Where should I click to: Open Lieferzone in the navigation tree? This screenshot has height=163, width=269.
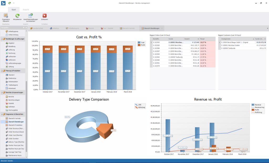point(12,60)
